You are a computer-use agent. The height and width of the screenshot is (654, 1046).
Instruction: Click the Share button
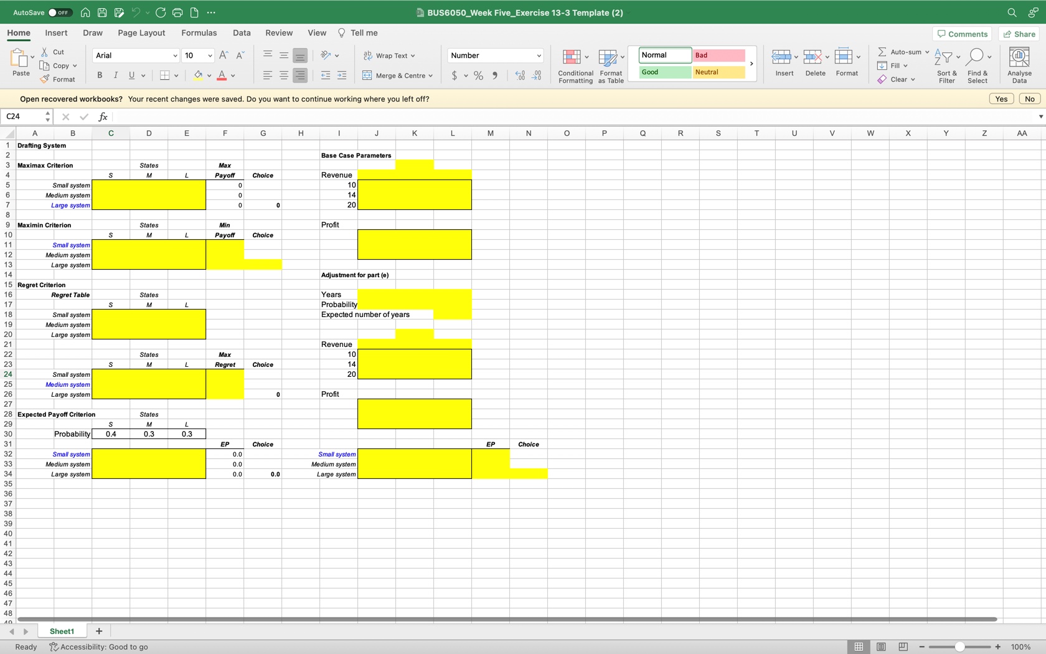click(x=1019, y=34)
